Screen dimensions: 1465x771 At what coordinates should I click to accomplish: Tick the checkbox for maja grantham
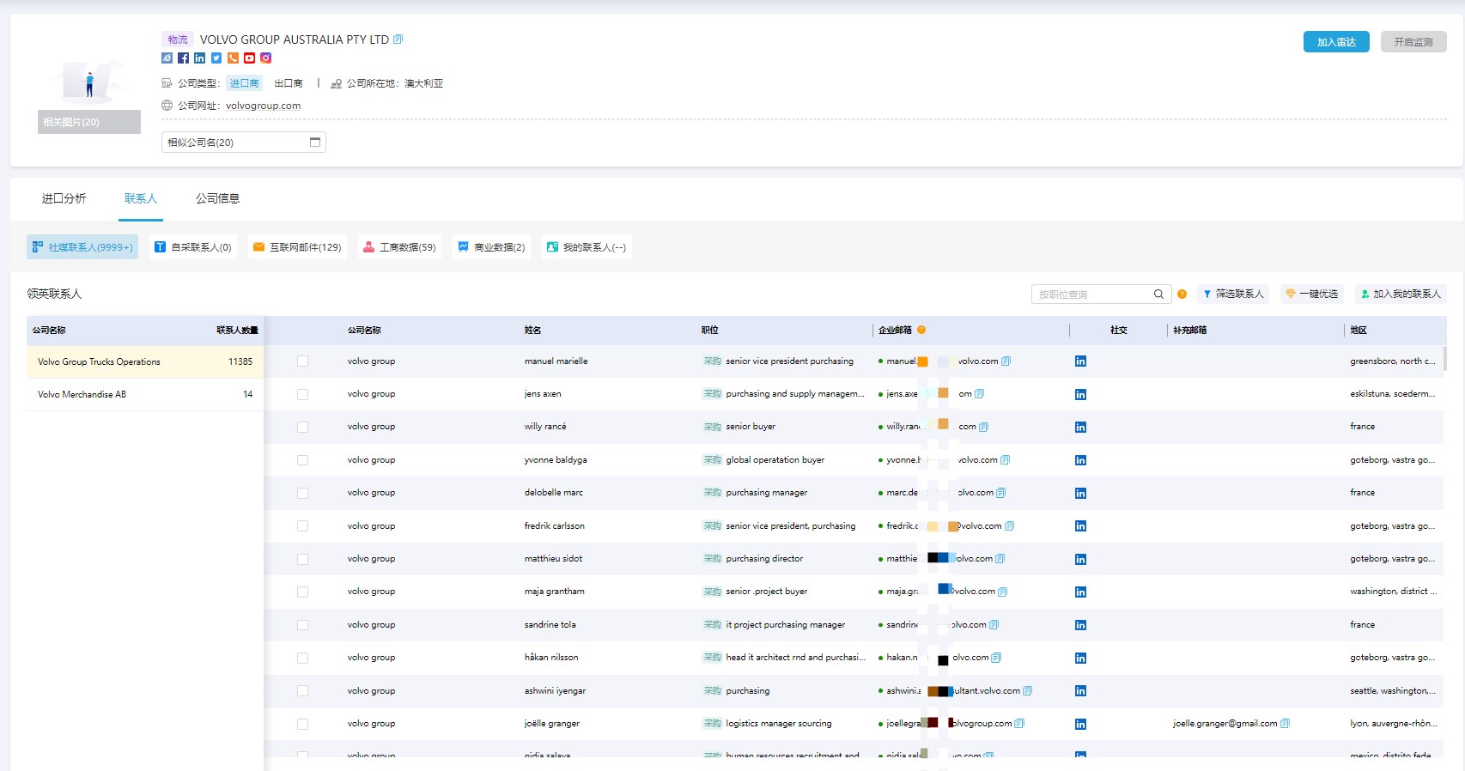[x=302, y=592]
